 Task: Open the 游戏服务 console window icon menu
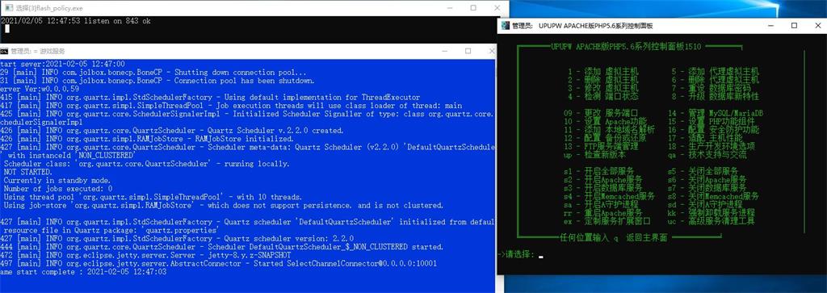coord(5,52)
